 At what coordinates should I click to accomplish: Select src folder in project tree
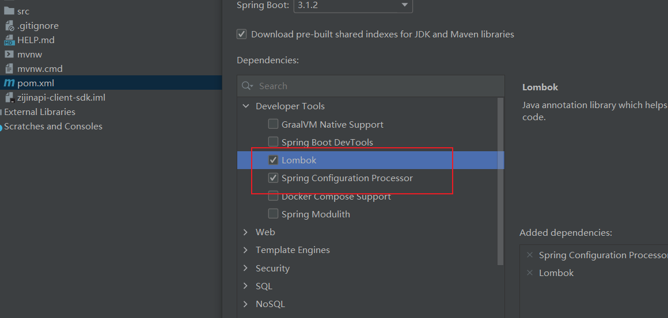coord(24,11)
